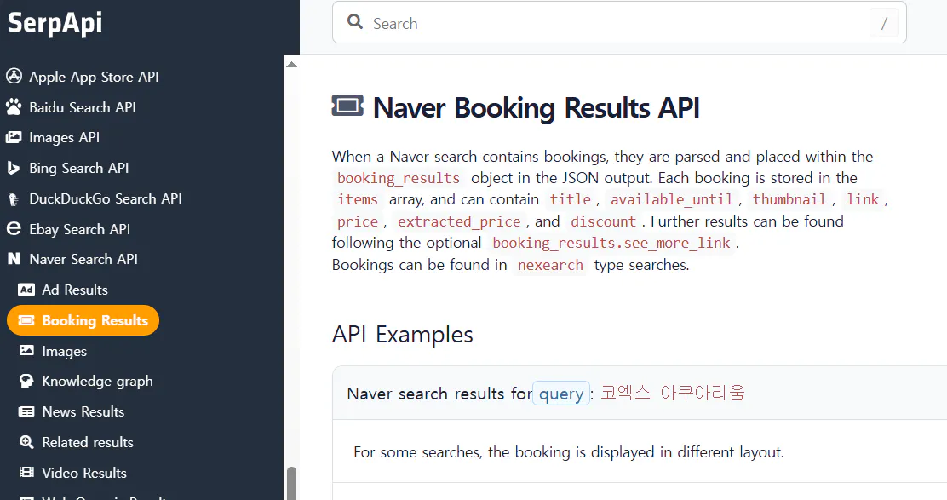Screen dimensions: 947x500
Task: Click the film icon beside Video Results
Action: pos(26,472)
